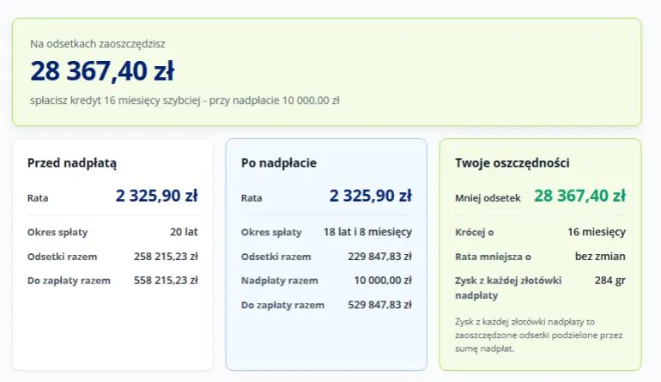Click the 'Krócej o' label
The height and width of the screenshot is (382, 661).
point(474,233)
